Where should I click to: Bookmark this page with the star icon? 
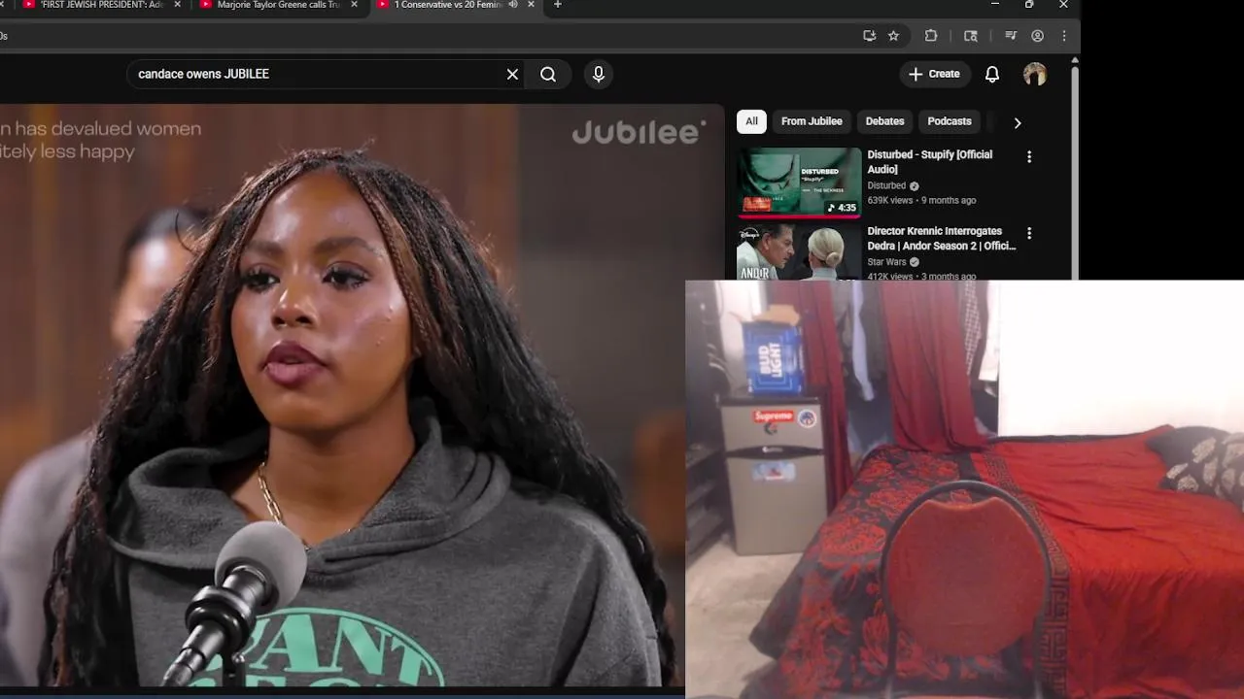[x=893, y=36]
